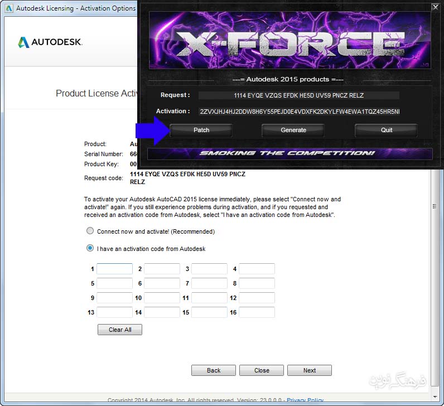This screenshot has height=406, width=444.
Task: Click activation code field 16
Action: 257,312
